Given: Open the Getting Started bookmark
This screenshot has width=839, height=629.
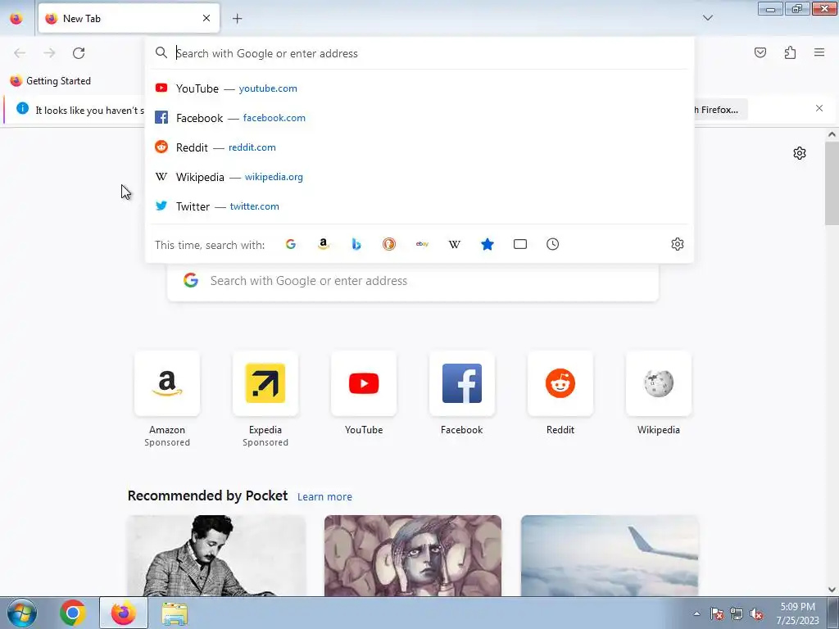Looking at the screenshot, I should pyautogui.click(x=50, y=81).
